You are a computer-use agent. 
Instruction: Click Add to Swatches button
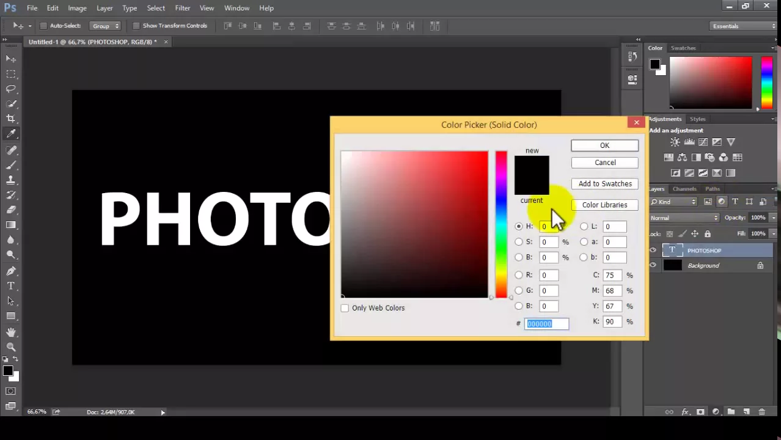(604, 184)
